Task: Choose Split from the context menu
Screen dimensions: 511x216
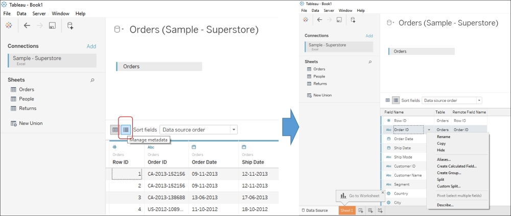Action: [x=440, y=179]
